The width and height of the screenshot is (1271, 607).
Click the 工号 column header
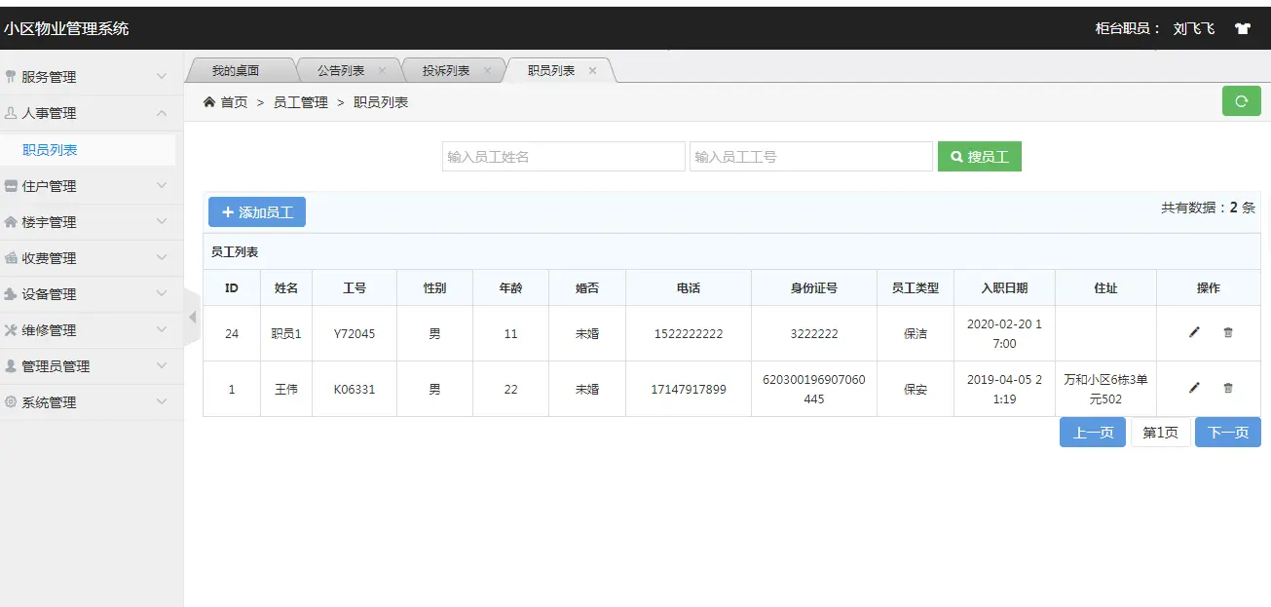(x=355, y=287)
